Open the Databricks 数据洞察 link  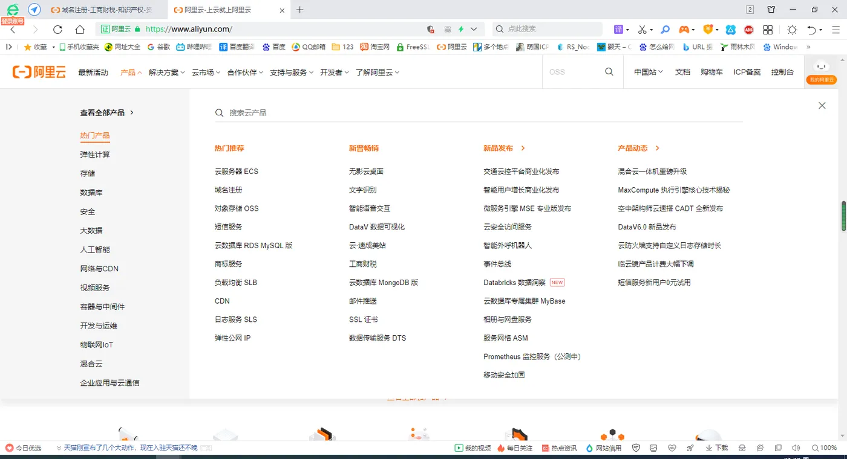(515, 283)
